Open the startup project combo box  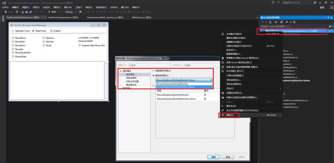[184, 80]
